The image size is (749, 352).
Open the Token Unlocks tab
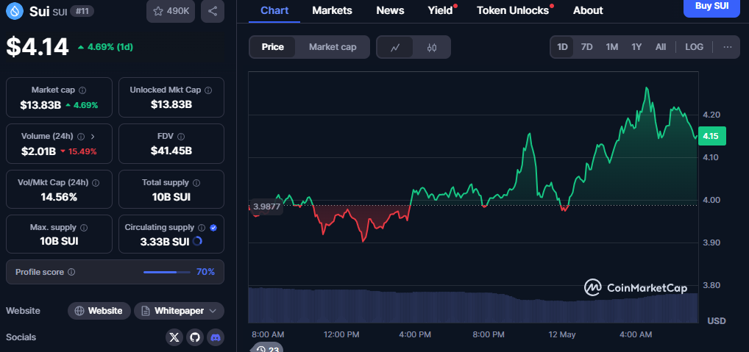pos(513,10)
